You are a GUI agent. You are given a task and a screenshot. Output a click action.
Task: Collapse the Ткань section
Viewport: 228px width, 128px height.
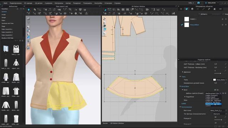point(180,77)
